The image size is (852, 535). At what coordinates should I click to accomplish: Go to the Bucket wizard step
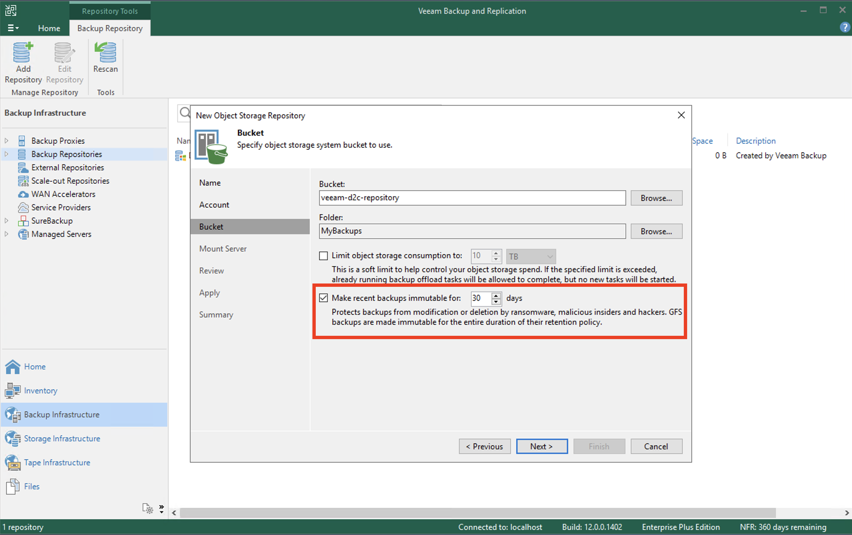coord(250,227)
